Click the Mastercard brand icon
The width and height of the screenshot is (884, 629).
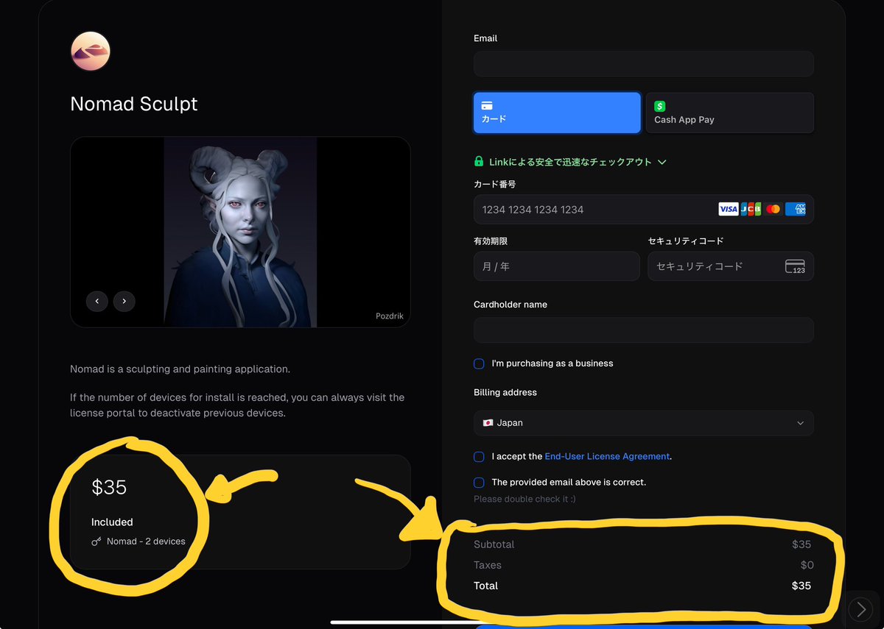[773, 210]
